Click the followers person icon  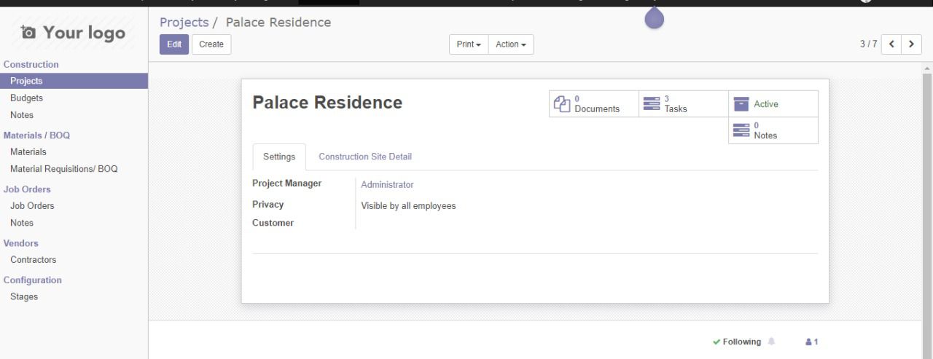click(x=808, y=342)
